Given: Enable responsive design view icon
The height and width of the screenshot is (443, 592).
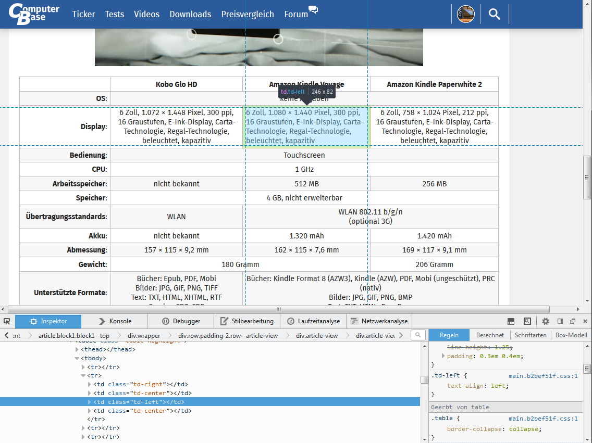Looking at the screenshot, I should coord(527,321).
